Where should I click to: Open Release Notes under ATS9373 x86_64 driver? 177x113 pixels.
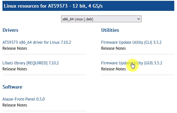click(15, 48)
